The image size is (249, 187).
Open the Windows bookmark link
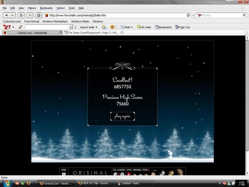pyautogui.click(x=98, y=22)
